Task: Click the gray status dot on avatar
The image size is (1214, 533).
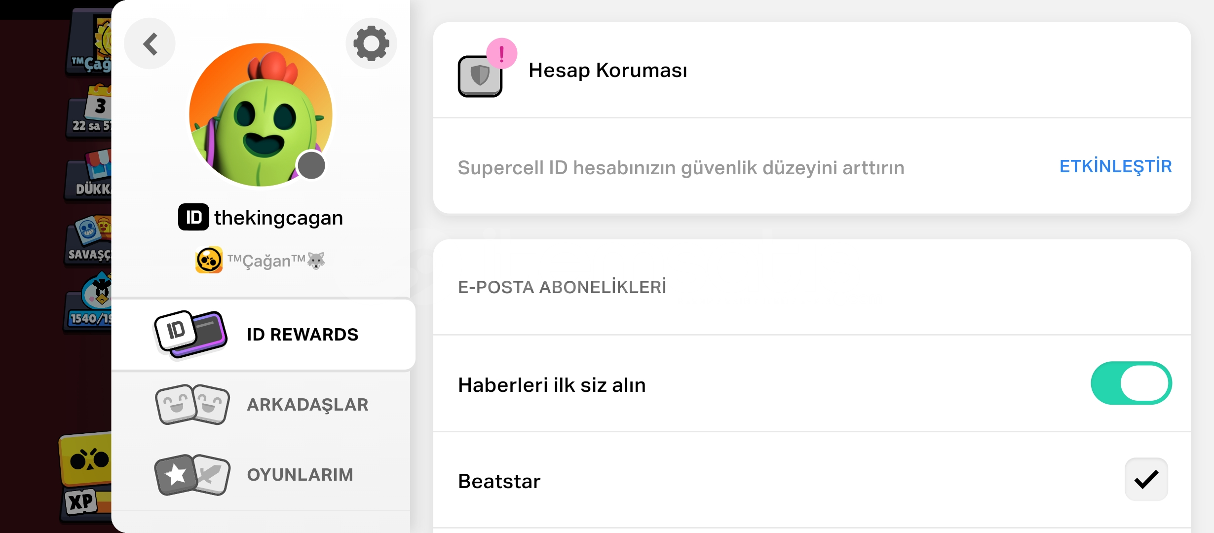Action: pyautogui.click(x=311, y=166)
